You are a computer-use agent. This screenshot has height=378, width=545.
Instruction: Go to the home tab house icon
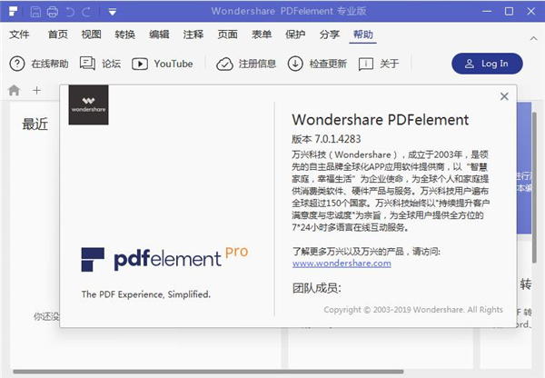(x=14, y=90)
